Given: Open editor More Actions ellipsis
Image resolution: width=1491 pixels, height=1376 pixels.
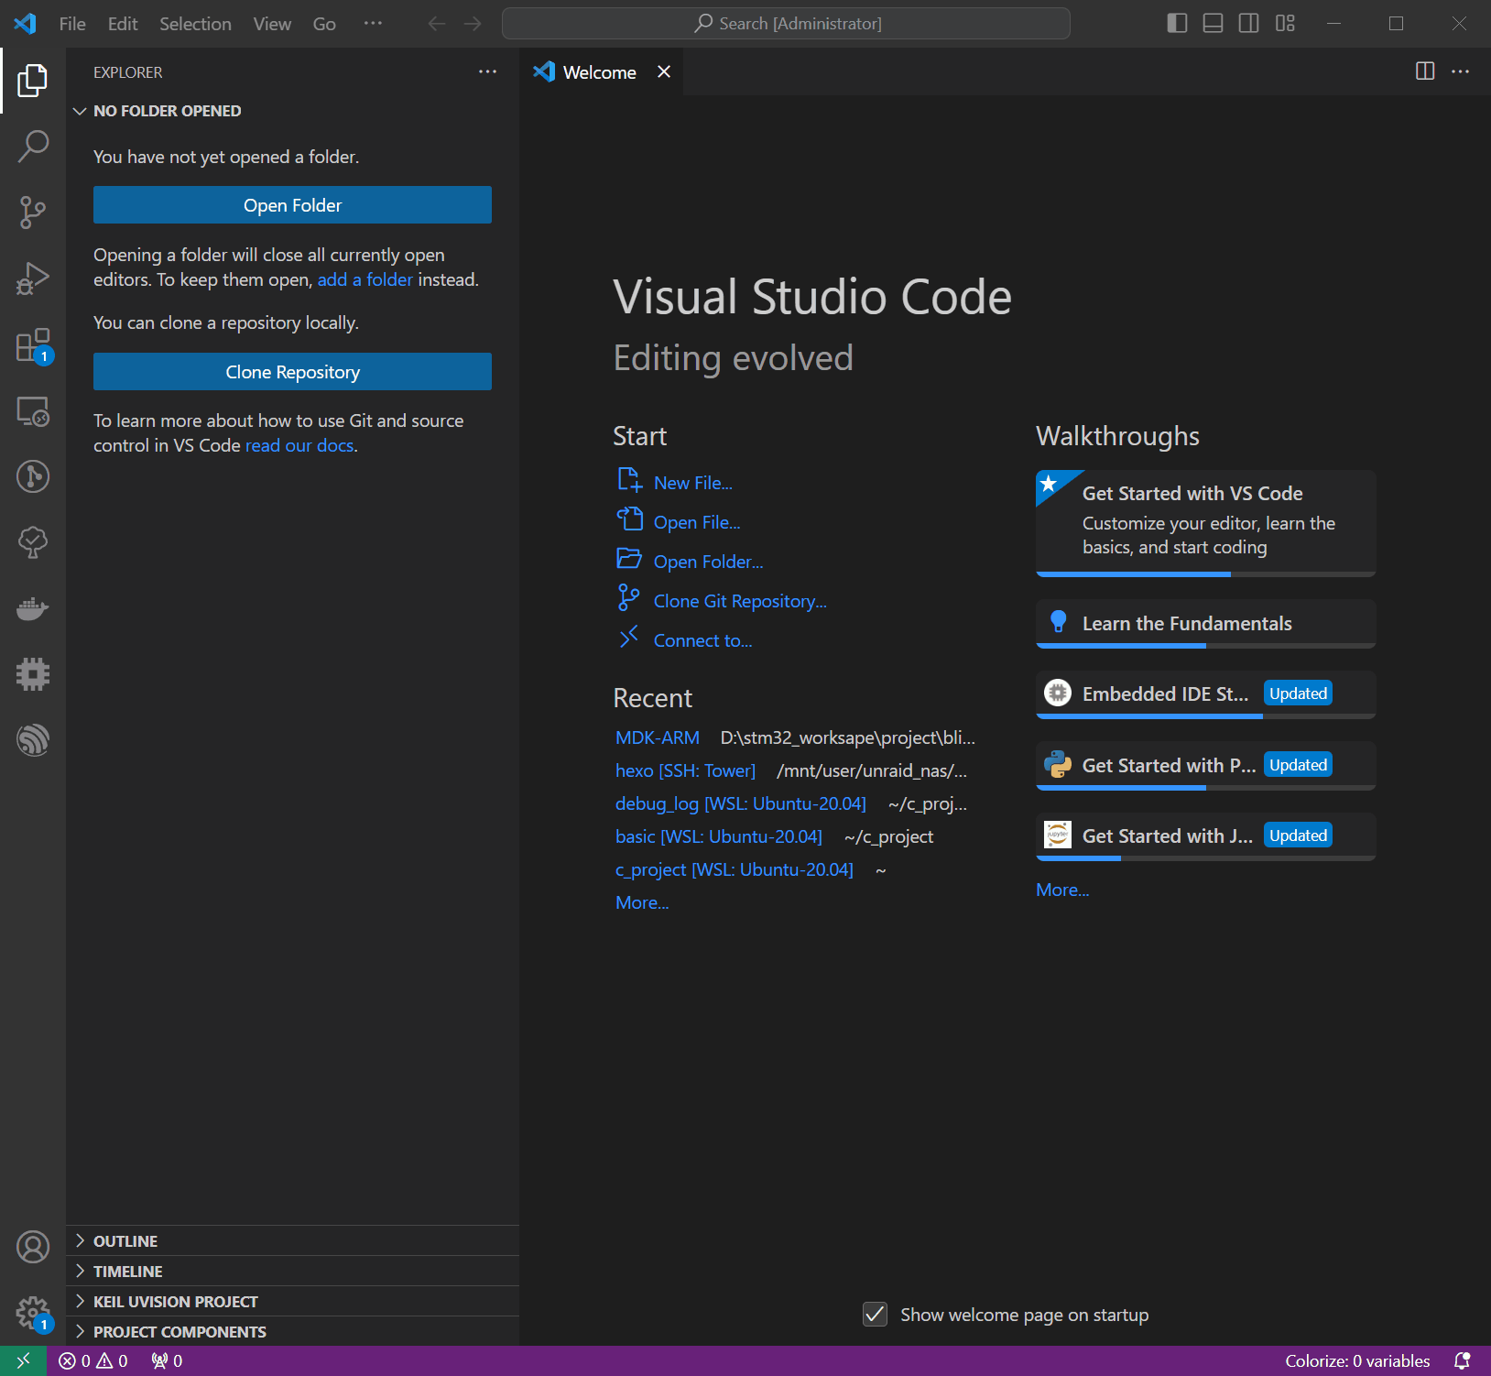Looking at the screenshot, I should 1461,71.
